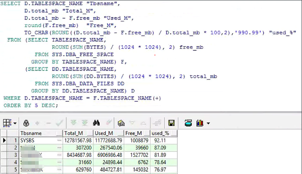
Task: Sort by Free_M column header
Action: pos(137,133)
